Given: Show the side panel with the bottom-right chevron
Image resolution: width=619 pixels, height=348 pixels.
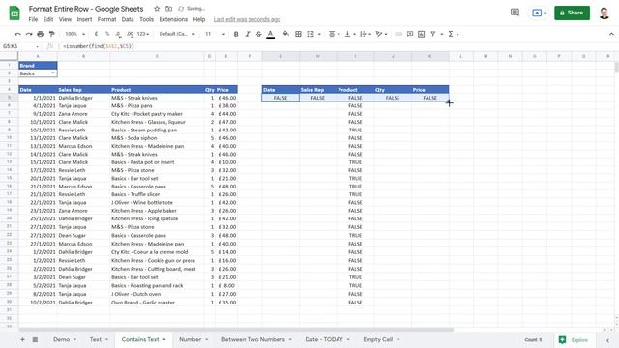Looking at the screenshot, I should point(608,340).
